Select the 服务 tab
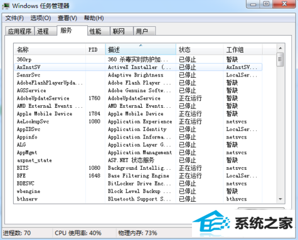Viewport: 298px width, 240px height. pyautogui.click(x=72, y=31)
